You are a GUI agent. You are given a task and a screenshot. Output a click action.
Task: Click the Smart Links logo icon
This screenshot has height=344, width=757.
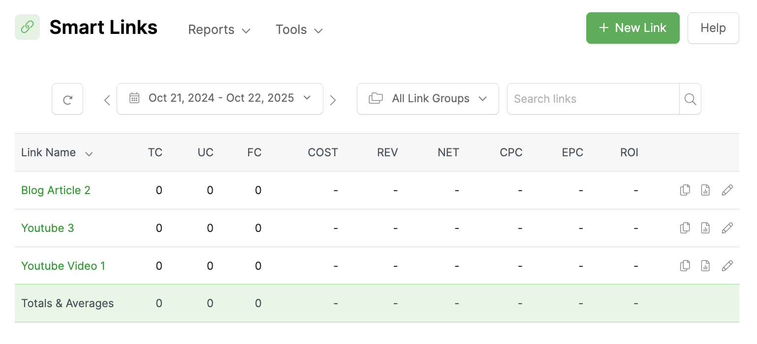(x=27, y=27)
